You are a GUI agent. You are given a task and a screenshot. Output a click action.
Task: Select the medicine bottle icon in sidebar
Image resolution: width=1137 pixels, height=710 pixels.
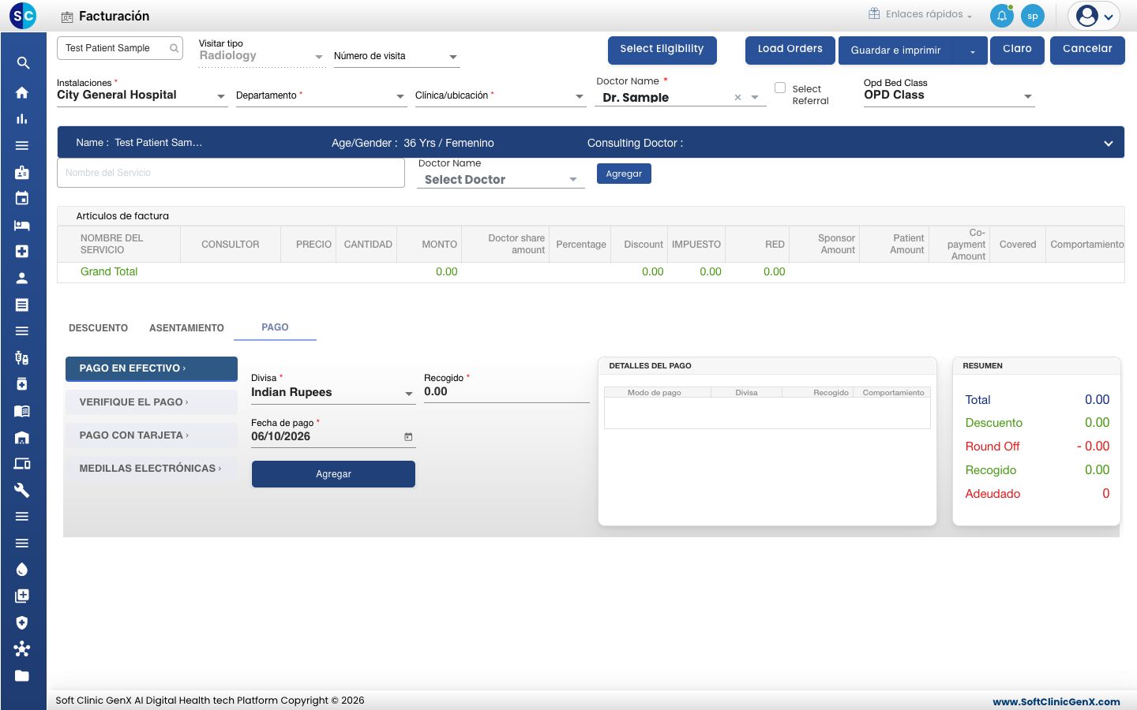pyautogui.click(x=22, y=384)
